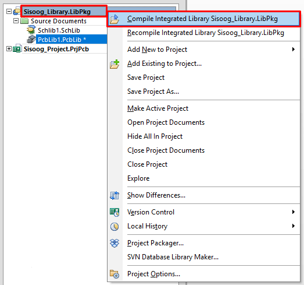Viewport: 304px width, 285px height.
Task: Click the Local History clock icon
Action: click(x=115, y=227)
